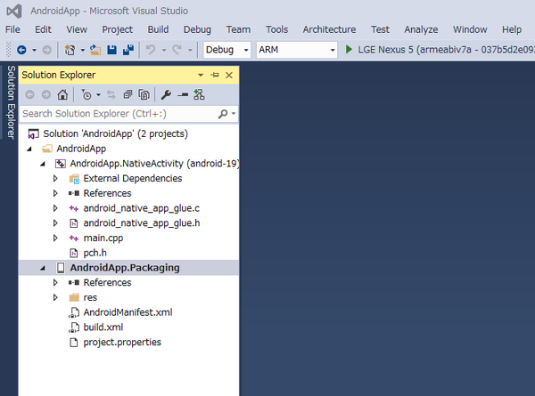Click Sync with Active Document icon
The width and height of the screenshot is (535, 396).
(x=111, y=94)
